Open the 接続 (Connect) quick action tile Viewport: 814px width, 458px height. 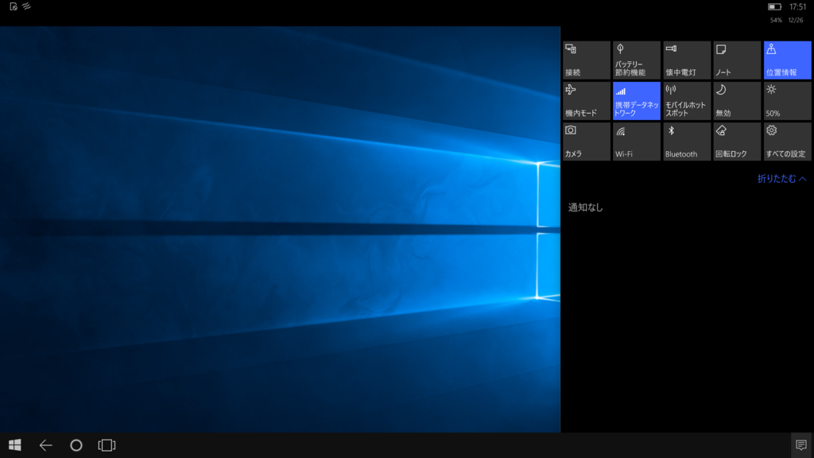coord(587,60)
